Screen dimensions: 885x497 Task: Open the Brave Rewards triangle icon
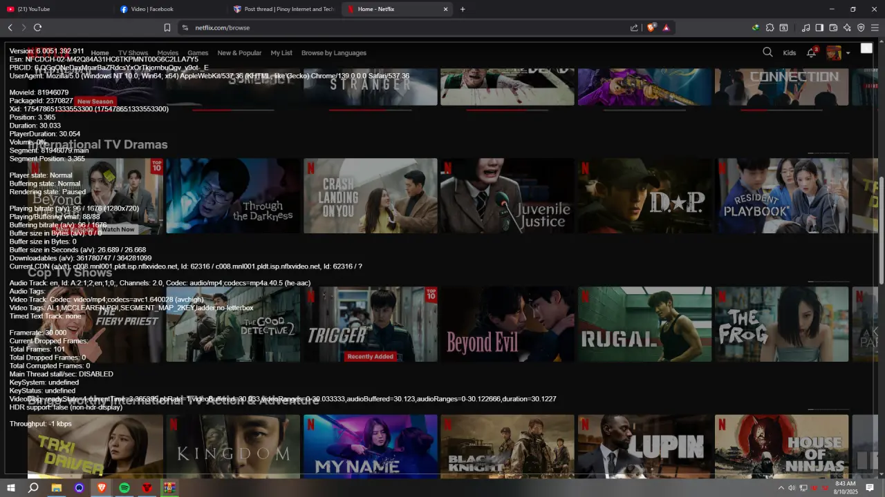pos(666,28)
